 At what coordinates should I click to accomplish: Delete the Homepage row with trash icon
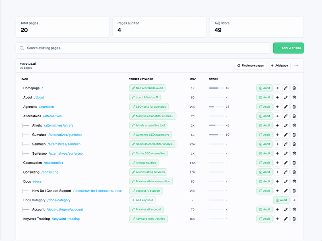294,88
